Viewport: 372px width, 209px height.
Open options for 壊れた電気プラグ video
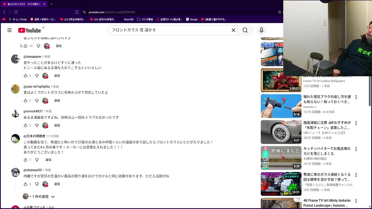pyautogui.click(x=356, y=97)
